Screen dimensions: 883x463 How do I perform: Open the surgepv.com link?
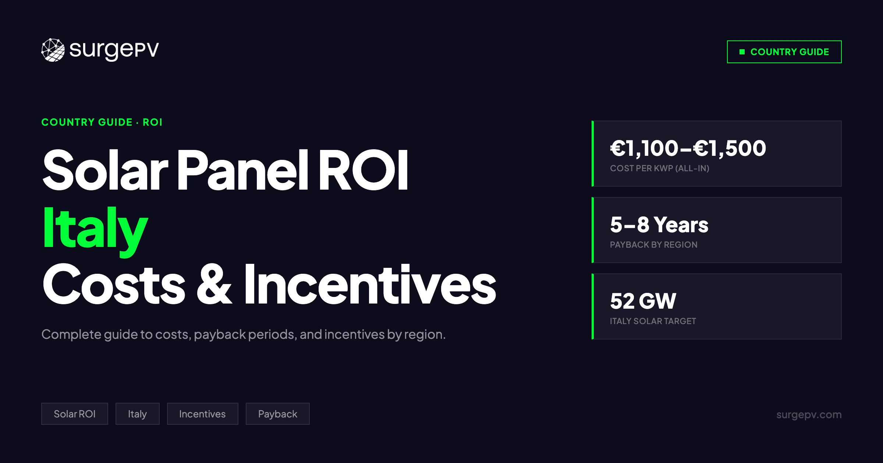pyautogui.click(x=809, y=414)
